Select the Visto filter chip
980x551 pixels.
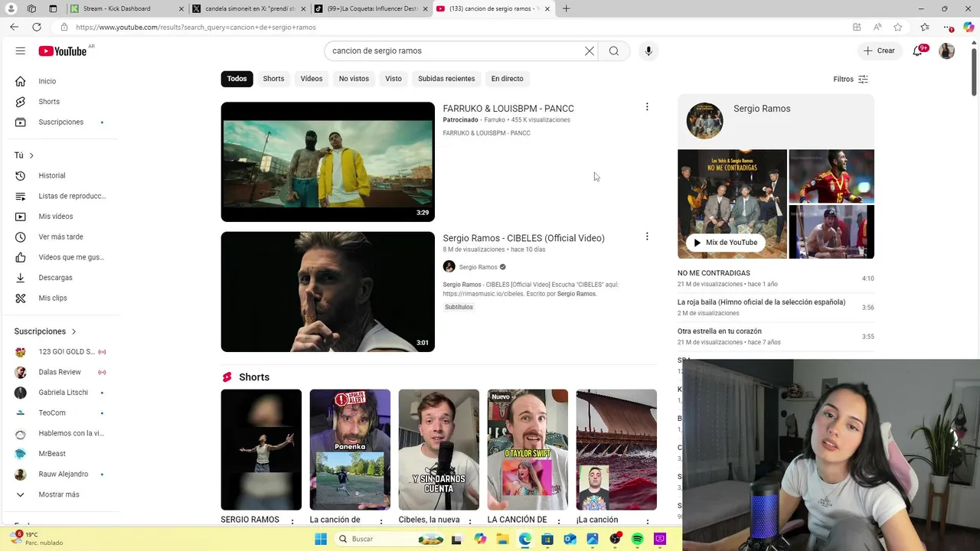(394, 79)
